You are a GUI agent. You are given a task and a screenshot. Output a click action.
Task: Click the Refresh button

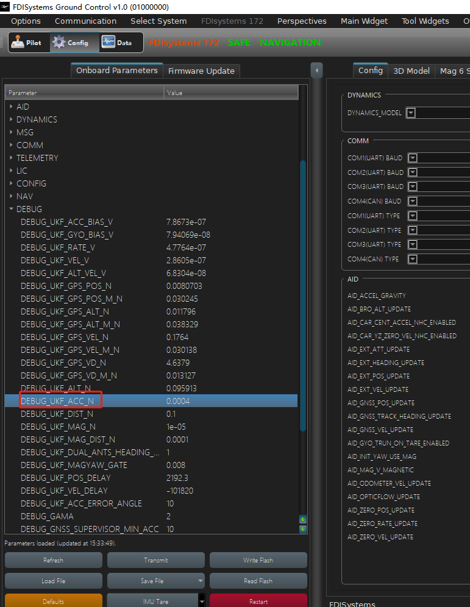click(x=54, y=560)
